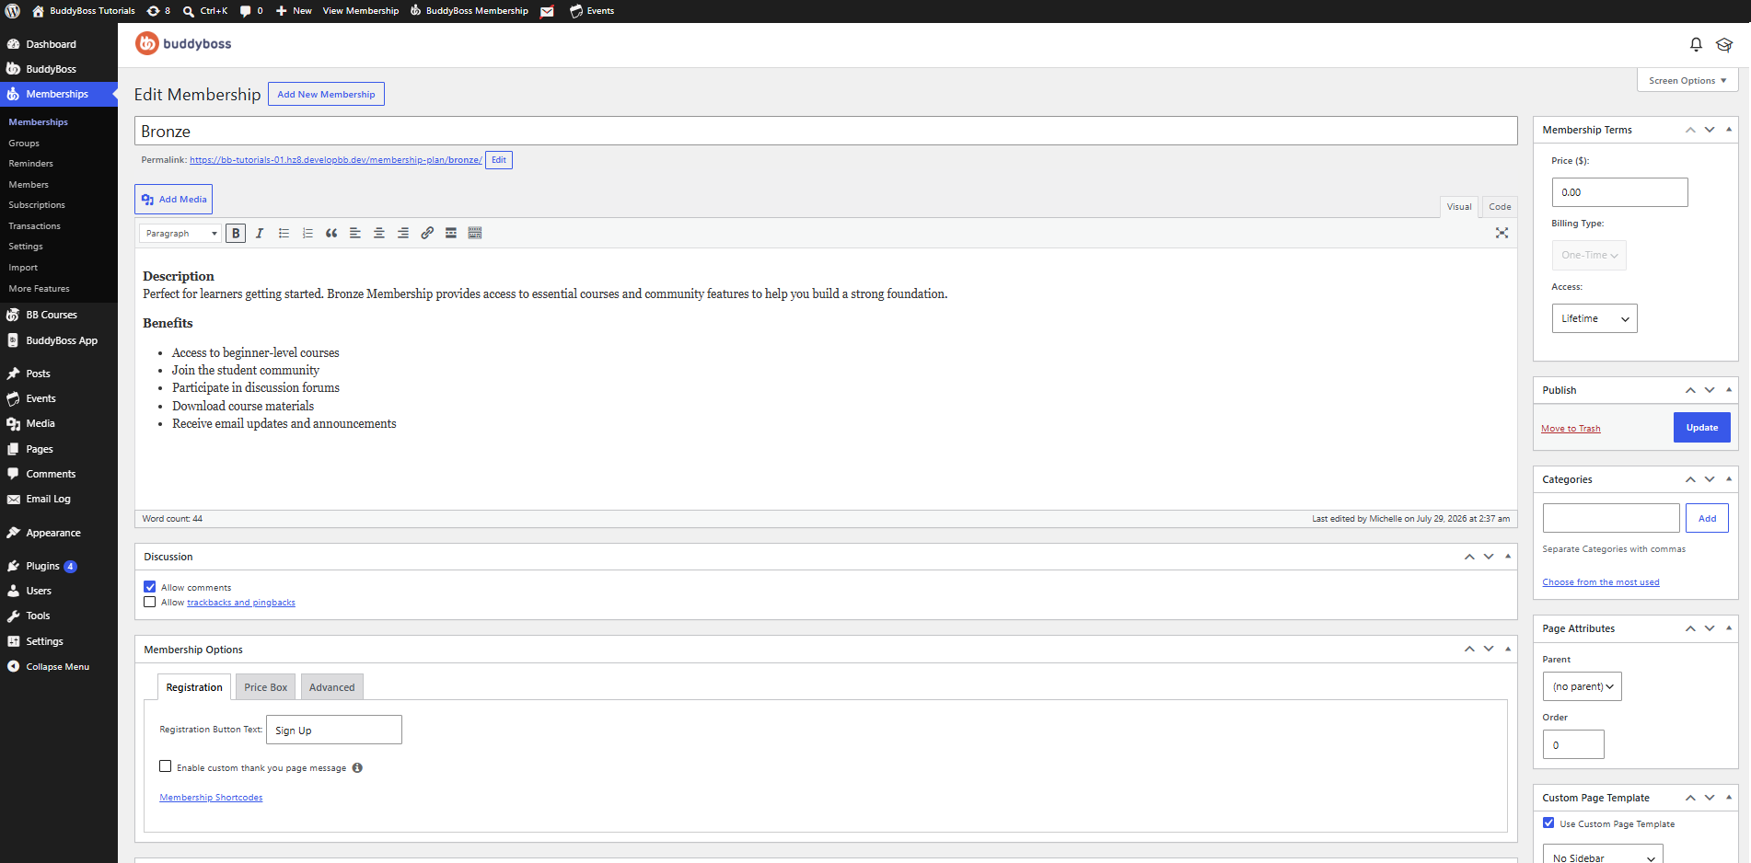Open the Paragraph format dropdown
The height and width of the screenshot is (863, 1751).
[180, 234]
